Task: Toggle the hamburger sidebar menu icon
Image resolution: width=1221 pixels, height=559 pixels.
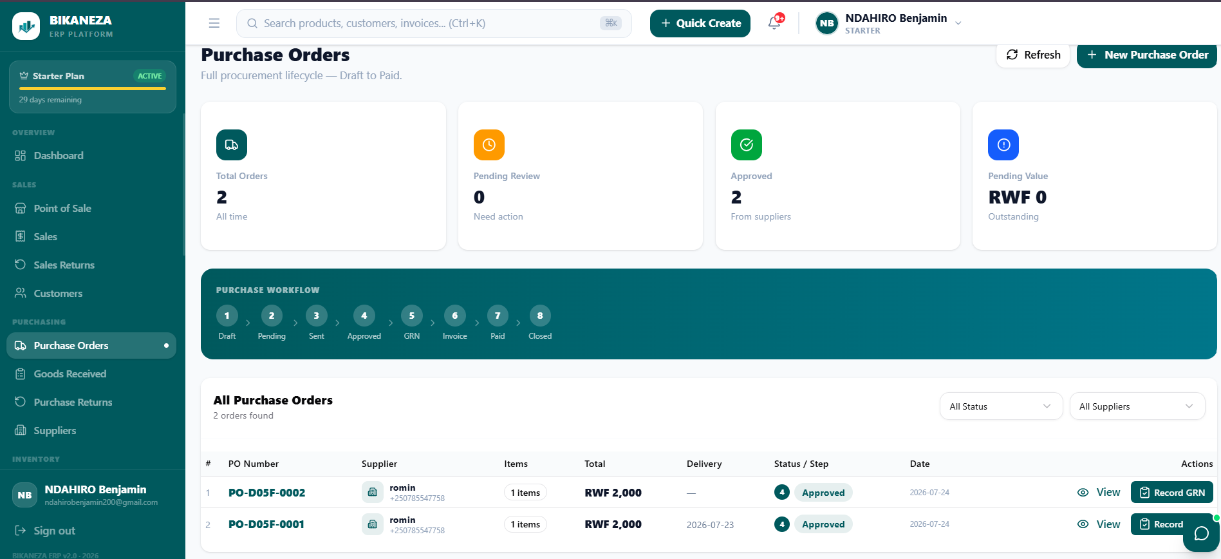Action: [214, 23]
